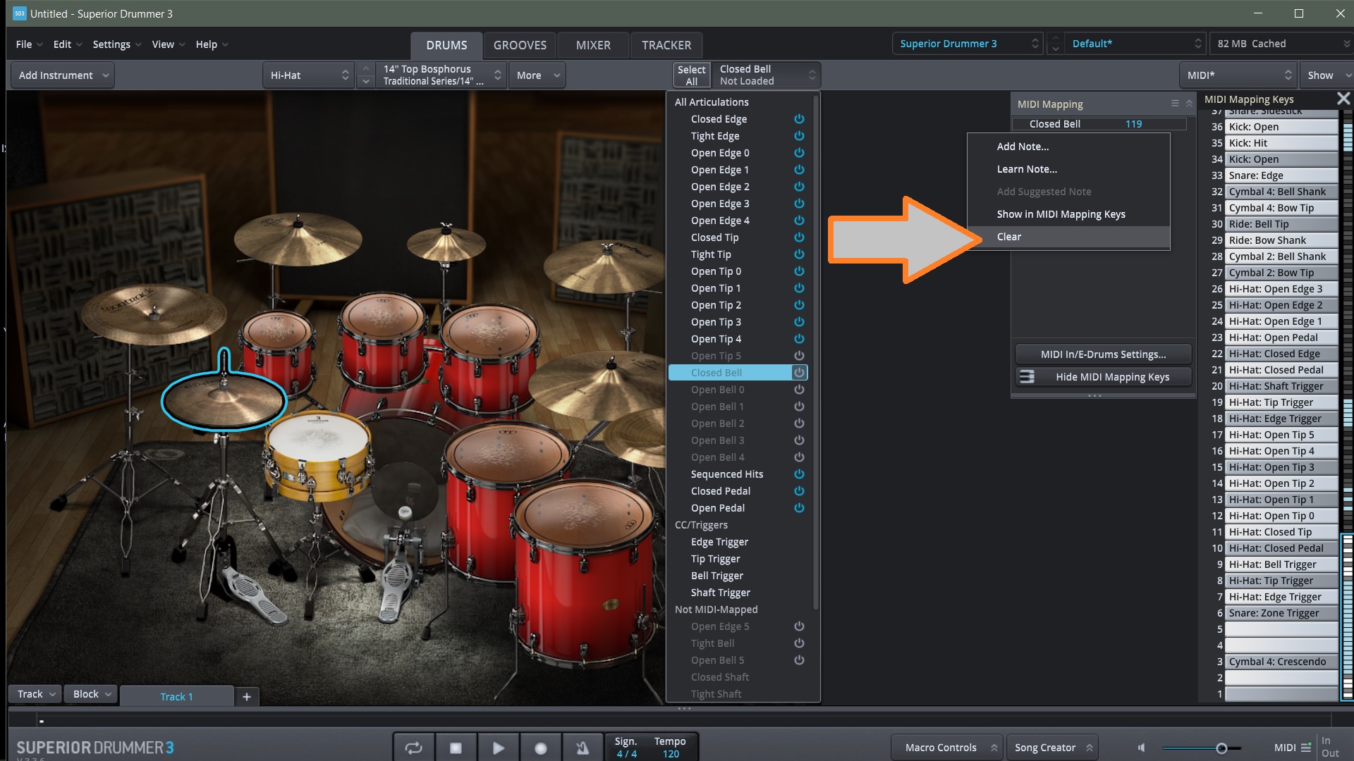Toggle power for Open Tip 5 articulation
The width and height of the screenshot is (1354, 761).
[x=799, y=356]
